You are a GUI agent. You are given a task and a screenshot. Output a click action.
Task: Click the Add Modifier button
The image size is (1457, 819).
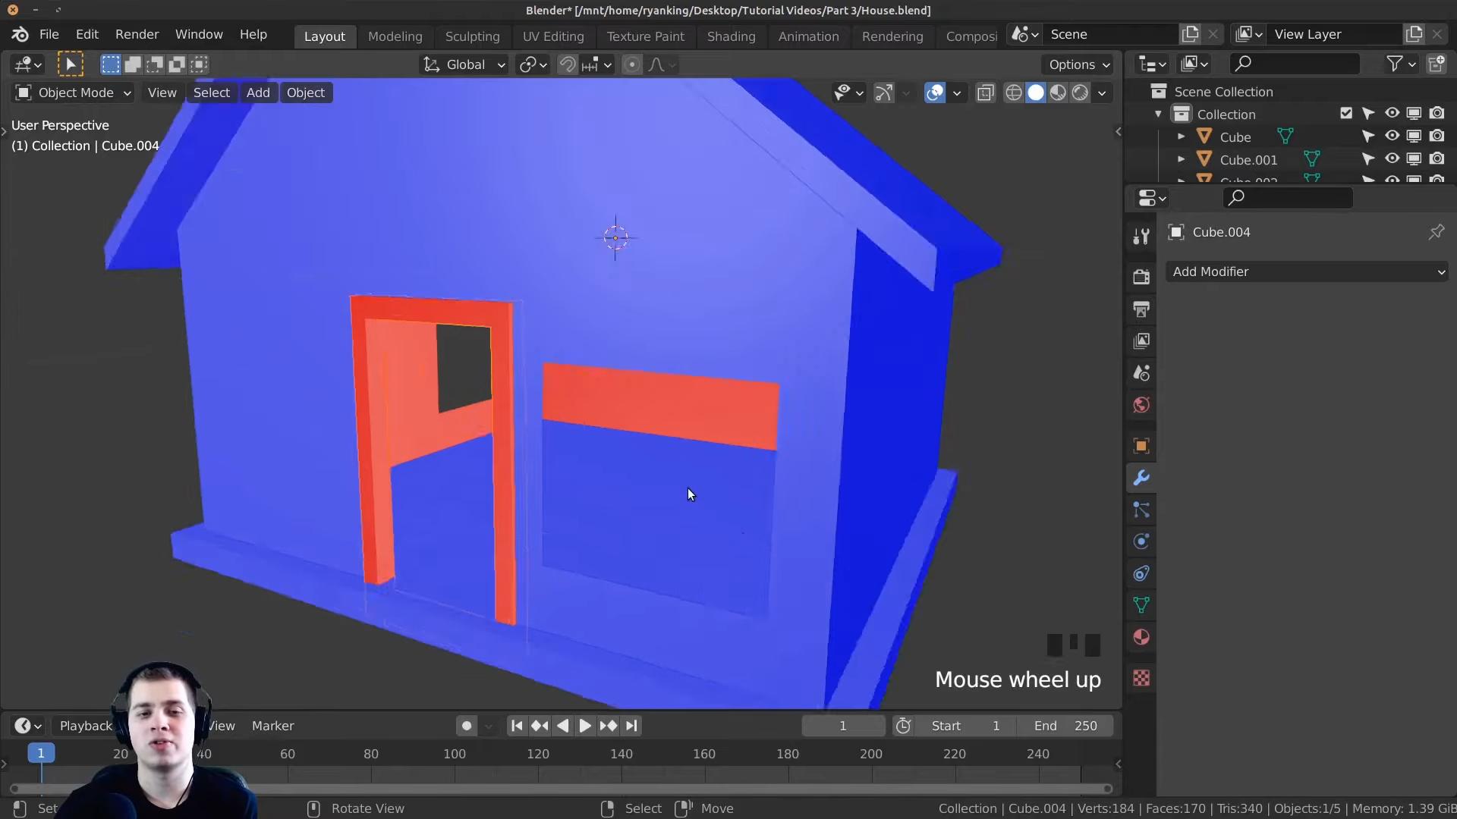click(x=1305, y=271)
